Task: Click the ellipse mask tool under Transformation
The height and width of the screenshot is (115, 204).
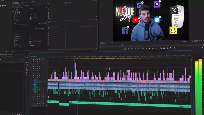Action: tap(15, 13)
